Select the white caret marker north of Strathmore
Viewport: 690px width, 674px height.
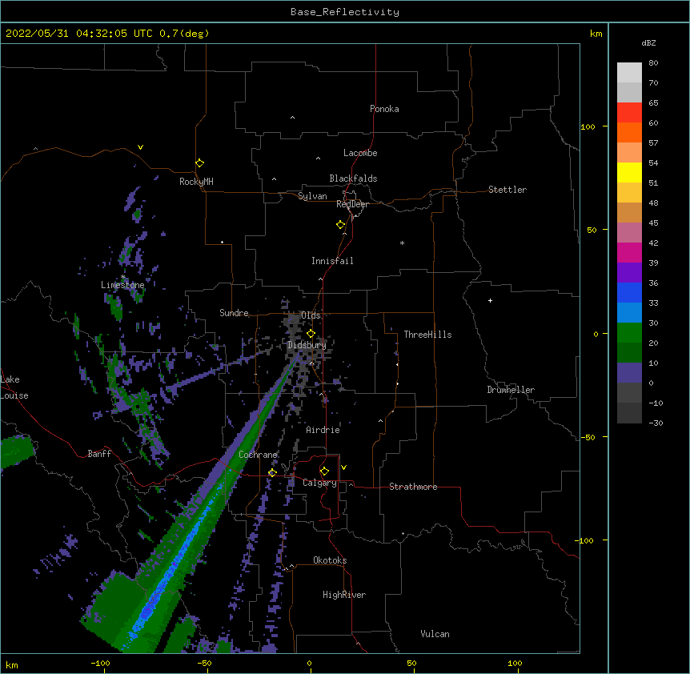click(381, 421)
